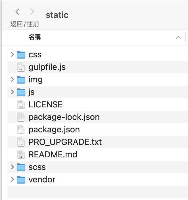Click the forward navigation arrow
The image size is (188, 200).
point(32,12)
